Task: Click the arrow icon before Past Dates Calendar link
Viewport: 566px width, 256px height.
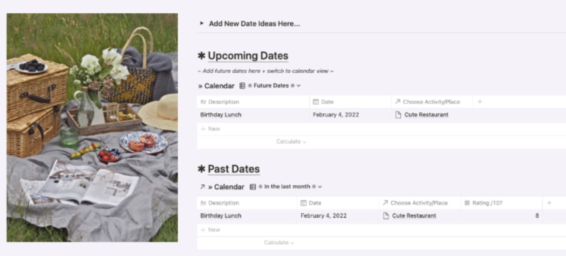Action: tap(202, 187)
